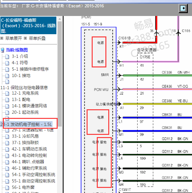Click page icon beside 42-1 车辆动态系统

[x=7, y=150]
